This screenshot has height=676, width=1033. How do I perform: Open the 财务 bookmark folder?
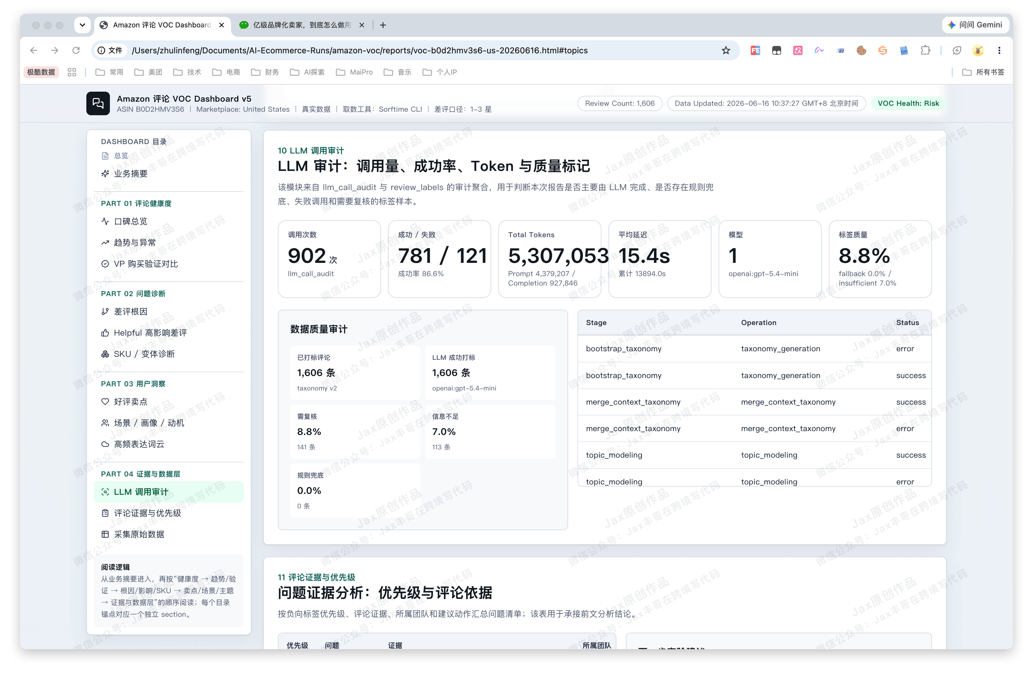(x=265, y=72)
